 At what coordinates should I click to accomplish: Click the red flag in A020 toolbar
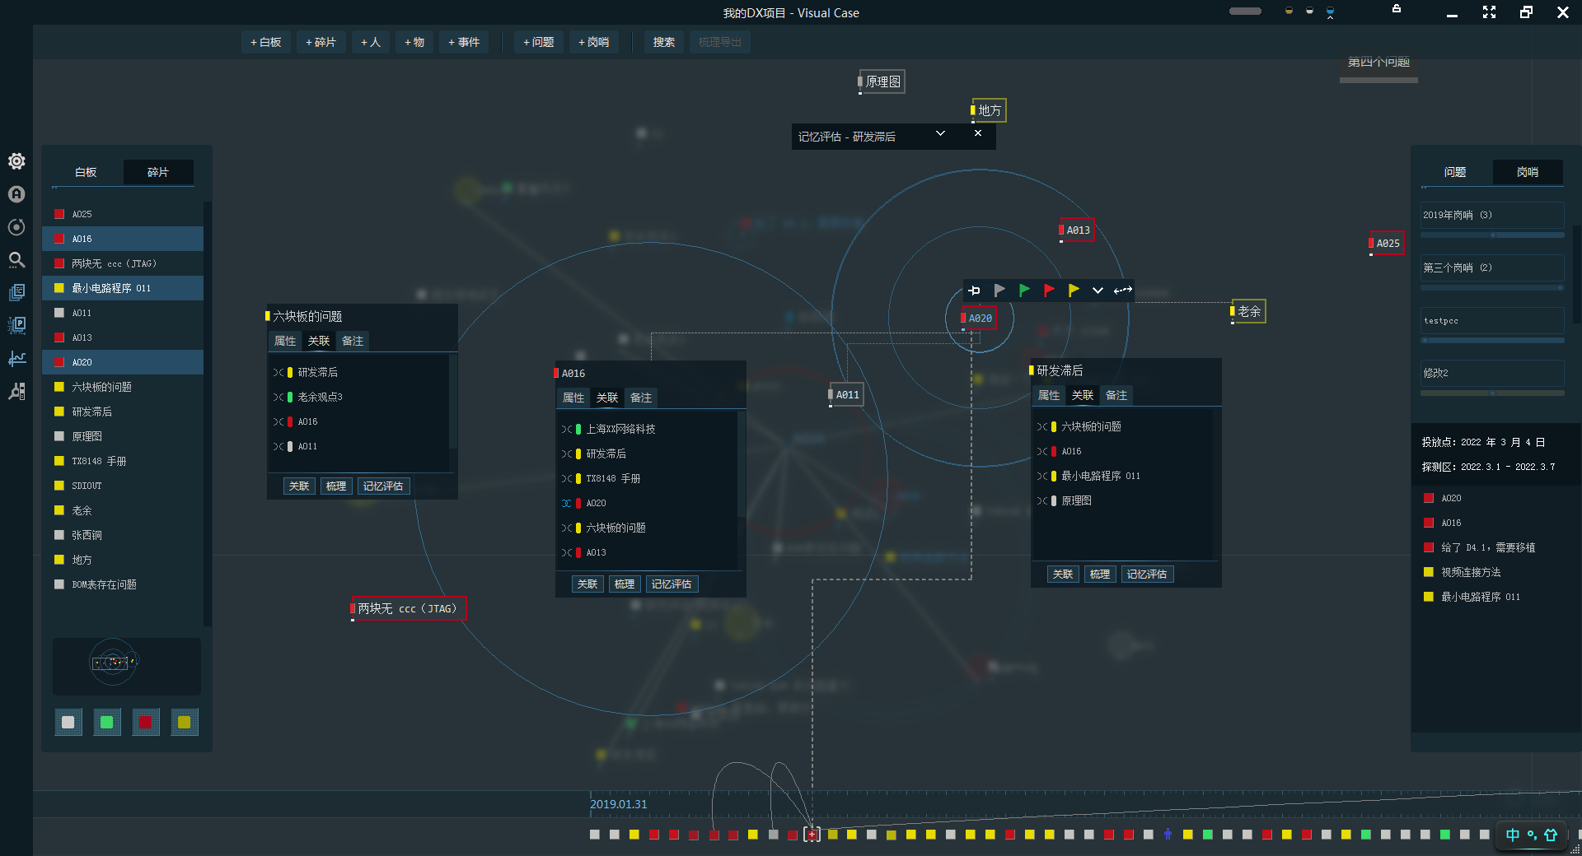[1049, 291]
